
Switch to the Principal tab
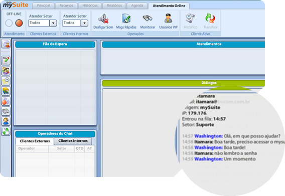click(44, 6)
